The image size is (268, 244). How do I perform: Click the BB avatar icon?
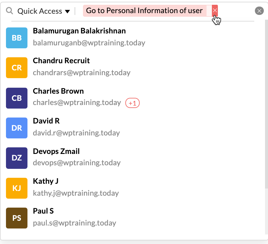[x=17, y=38]
